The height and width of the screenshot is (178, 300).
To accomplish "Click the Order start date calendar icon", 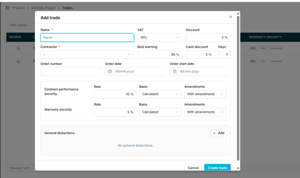I will click(175, 71).
